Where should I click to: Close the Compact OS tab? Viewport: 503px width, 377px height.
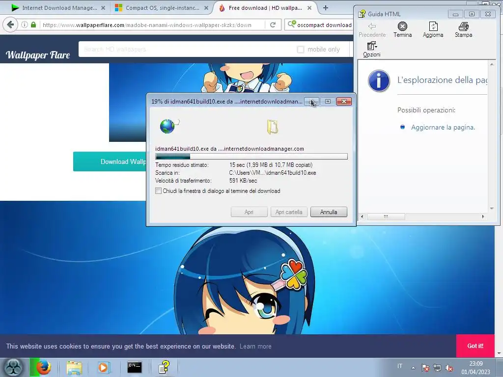[206, 8]
